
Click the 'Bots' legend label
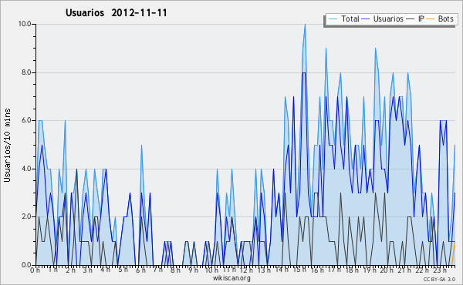tap(445, 18)
